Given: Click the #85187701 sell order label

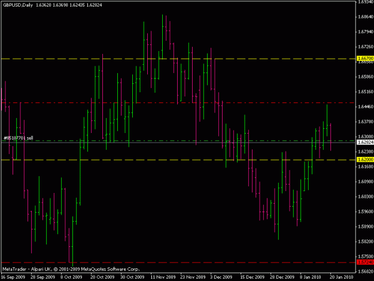Looking at the screenshot, I should click(x=19, y=138).
